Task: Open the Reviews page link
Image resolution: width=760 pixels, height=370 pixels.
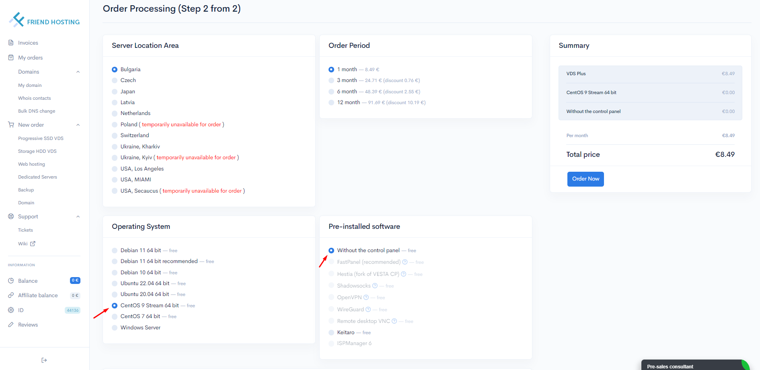Action: click(28, 325)
